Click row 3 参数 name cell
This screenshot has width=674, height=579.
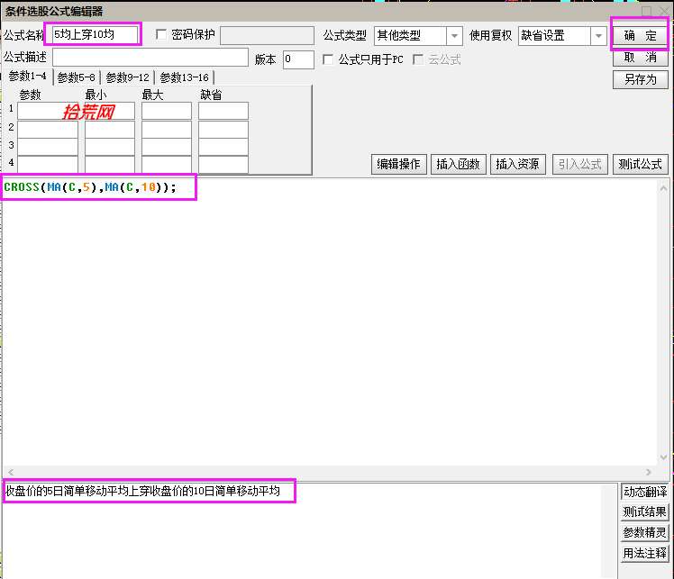point(48,147)
